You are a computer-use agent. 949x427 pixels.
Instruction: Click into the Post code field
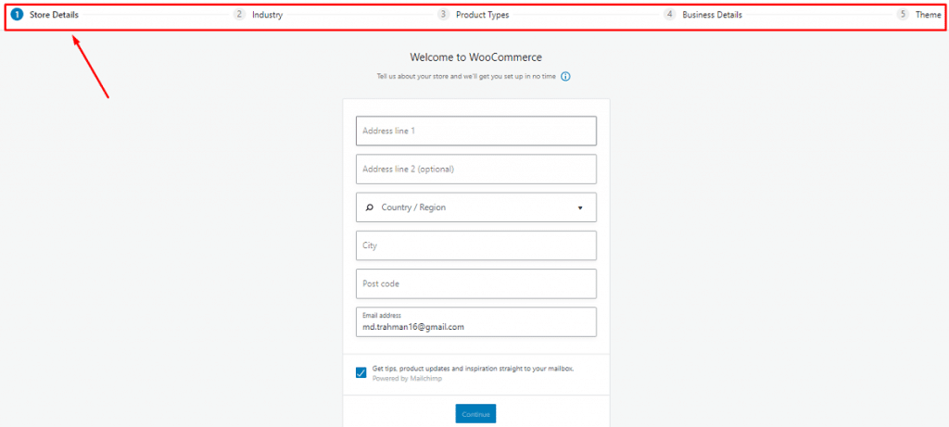(x=475, y=283)
